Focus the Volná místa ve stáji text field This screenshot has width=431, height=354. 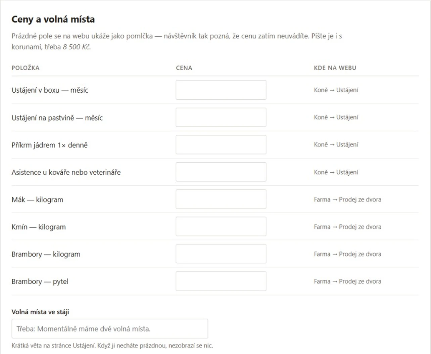(x=110, y=328)
